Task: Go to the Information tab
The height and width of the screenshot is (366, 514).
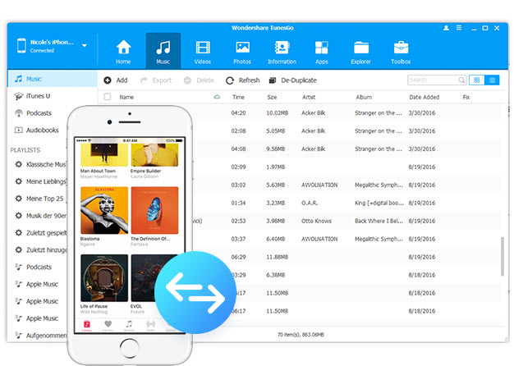Action: [x=282, y=52]
